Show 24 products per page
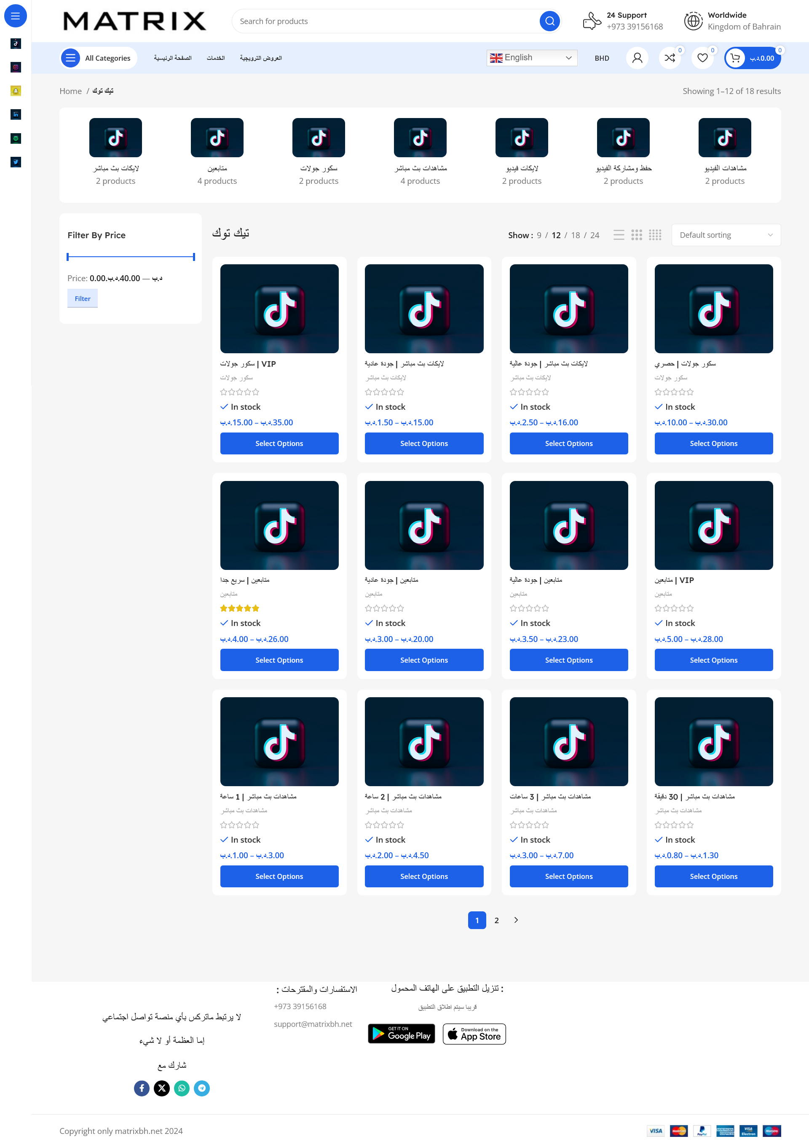The image size is (809, 1147). 594,235
